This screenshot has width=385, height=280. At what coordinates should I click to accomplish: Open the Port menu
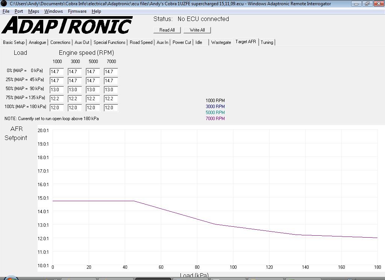click(x=19, y=11)
